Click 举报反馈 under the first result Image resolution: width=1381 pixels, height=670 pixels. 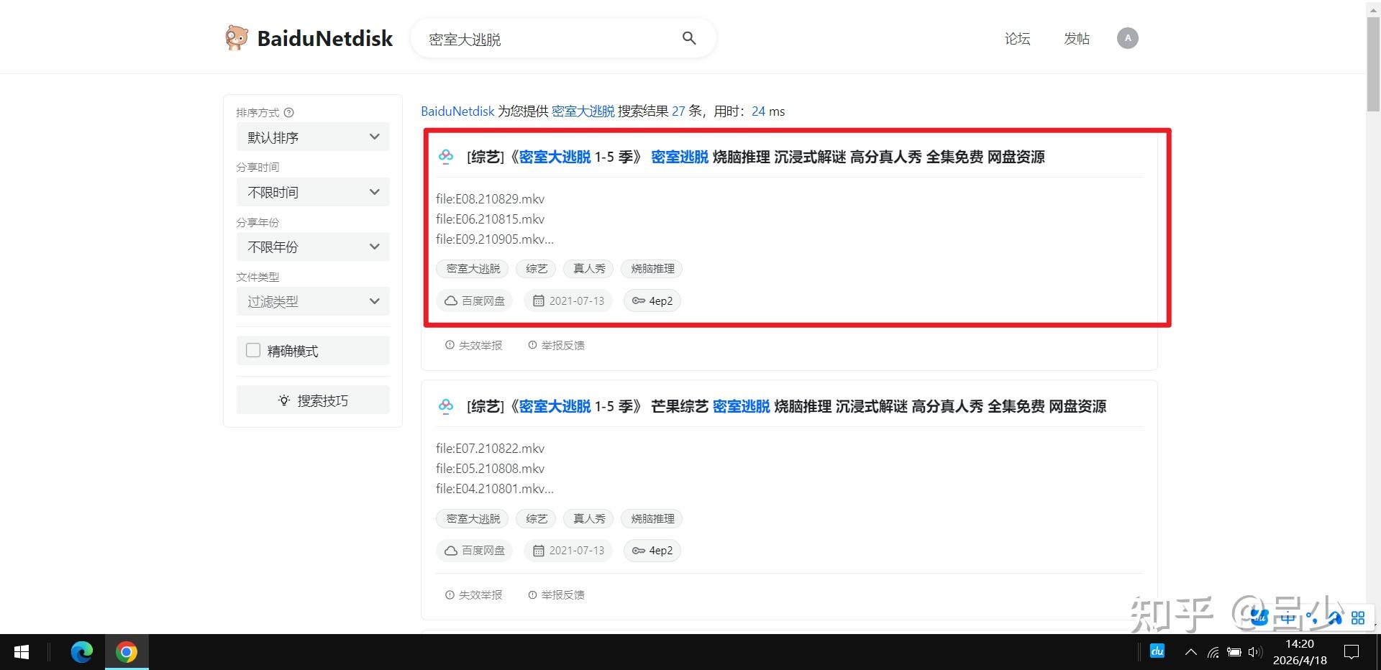click(556, 345)
